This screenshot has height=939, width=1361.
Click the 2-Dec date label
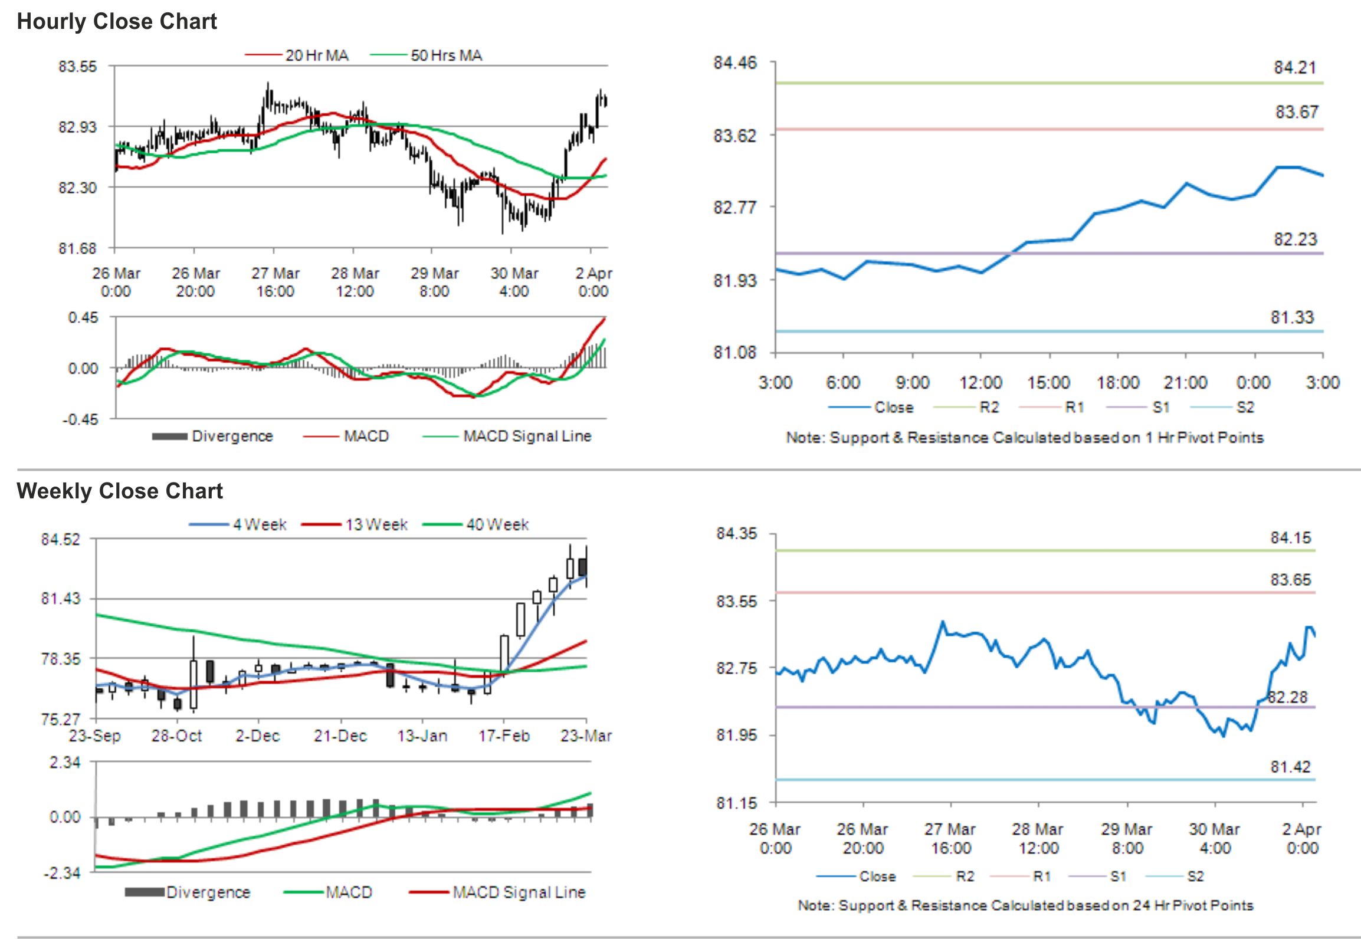coord(258,736)
